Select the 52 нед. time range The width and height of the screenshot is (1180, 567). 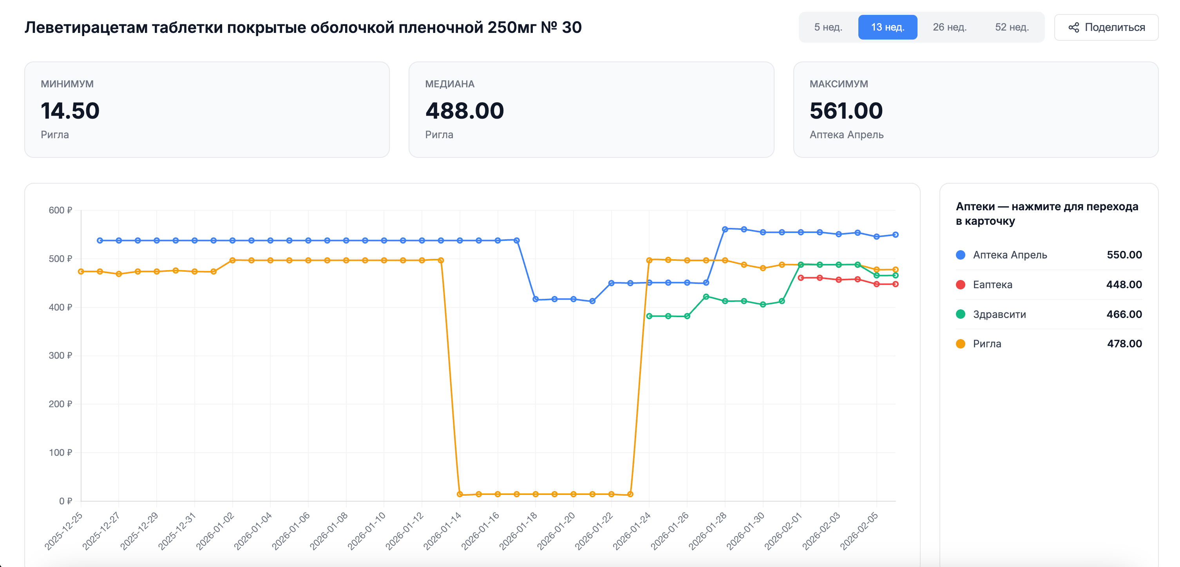click(x=1012, y=27)
